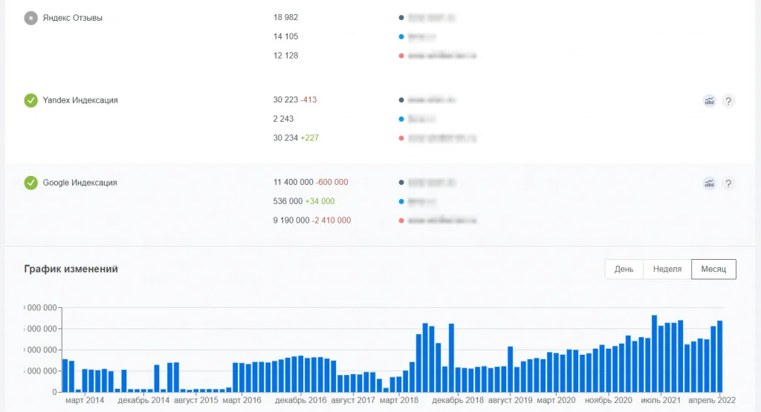Click the last bar at апрель 2022
This screenshot has height=412, width=761.
[x=719, y=356]
